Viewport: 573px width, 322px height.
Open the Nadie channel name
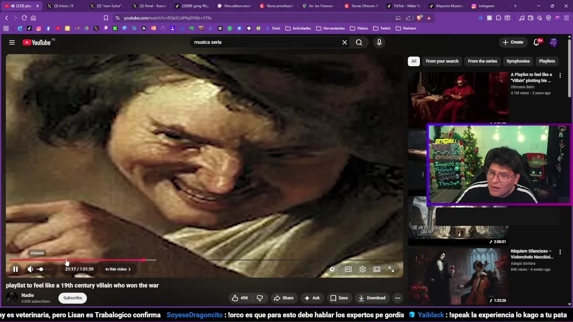(x=28, y=295)
